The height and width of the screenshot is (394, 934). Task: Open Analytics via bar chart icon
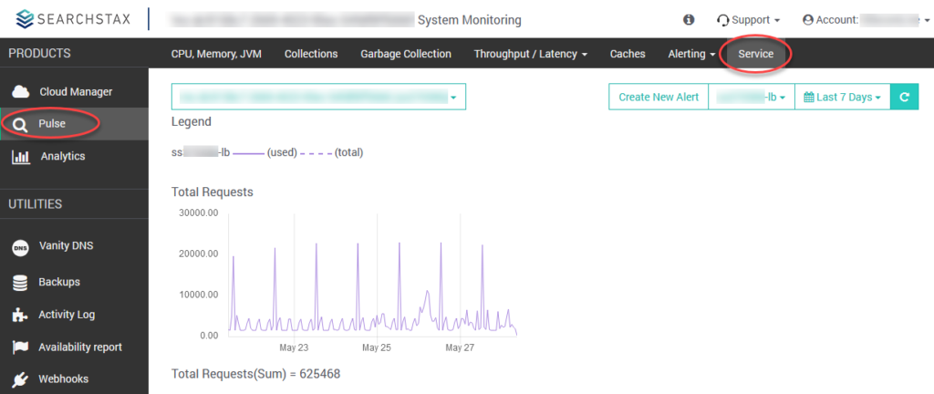21,157
